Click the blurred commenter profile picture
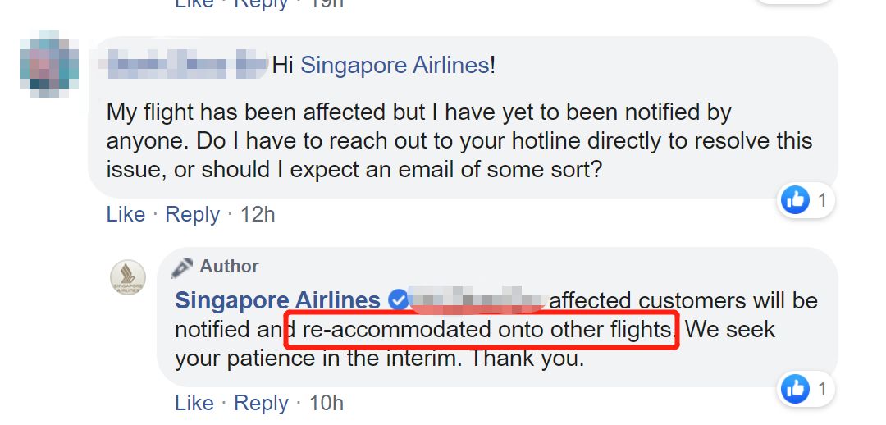Image resolution: width=886 pixels, height=425 pixels. pos(49,65)
